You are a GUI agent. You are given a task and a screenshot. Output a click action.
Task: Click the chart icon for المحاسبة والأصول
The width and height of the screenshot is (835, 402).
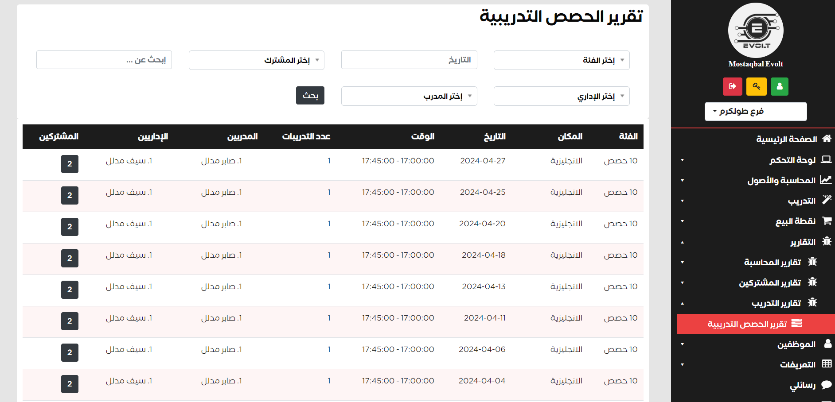(x=826, y=180)
